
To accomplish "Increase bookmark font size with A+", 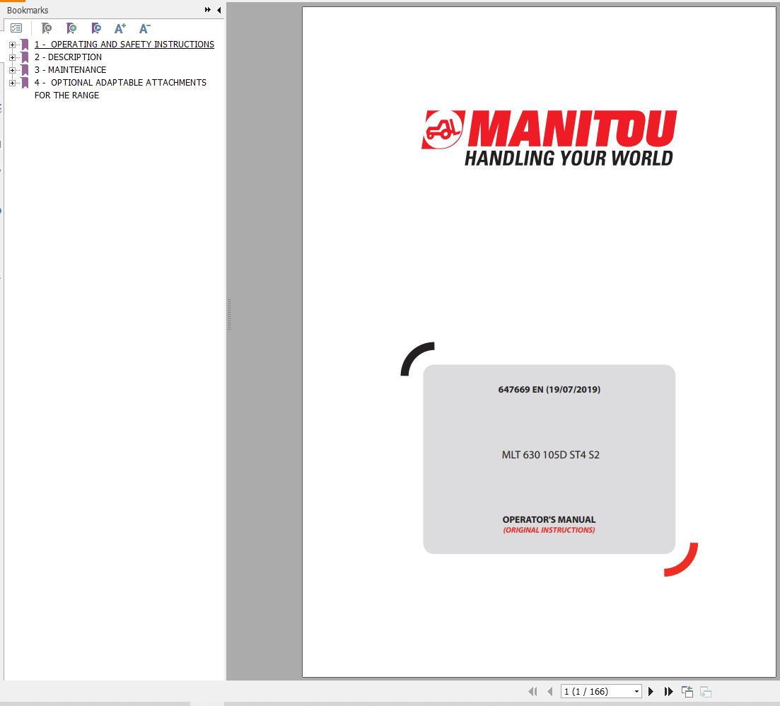I will [x=120, y=28].
